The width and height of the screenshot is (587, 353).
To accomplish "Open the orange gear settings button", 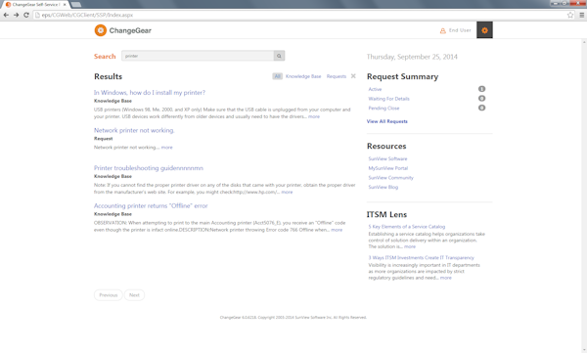I will click(x=484, y=30).
